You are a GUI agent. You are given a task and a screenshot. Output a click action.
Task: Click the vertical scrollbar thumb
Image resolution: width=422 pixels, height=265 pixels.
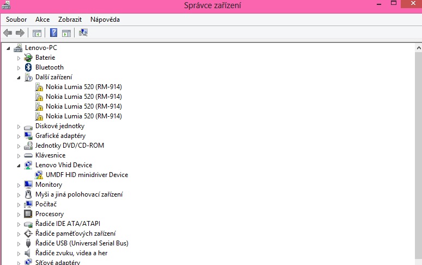419,156
